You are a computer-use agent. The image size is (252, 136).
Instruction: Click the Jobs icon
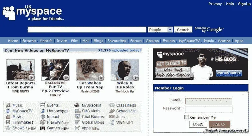click(x=112, y=117)
